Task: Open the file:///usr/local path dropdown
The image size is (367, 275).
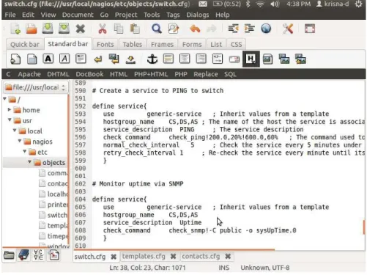Action: [35, 87]
